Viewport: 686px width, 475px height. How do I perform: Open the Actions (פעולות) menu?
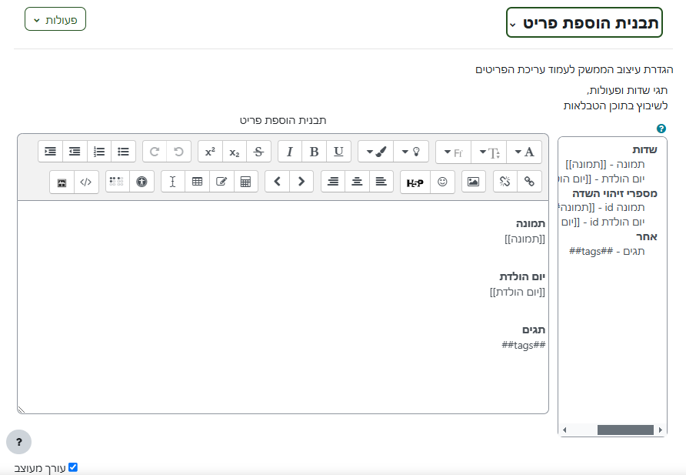coord(55,19)
